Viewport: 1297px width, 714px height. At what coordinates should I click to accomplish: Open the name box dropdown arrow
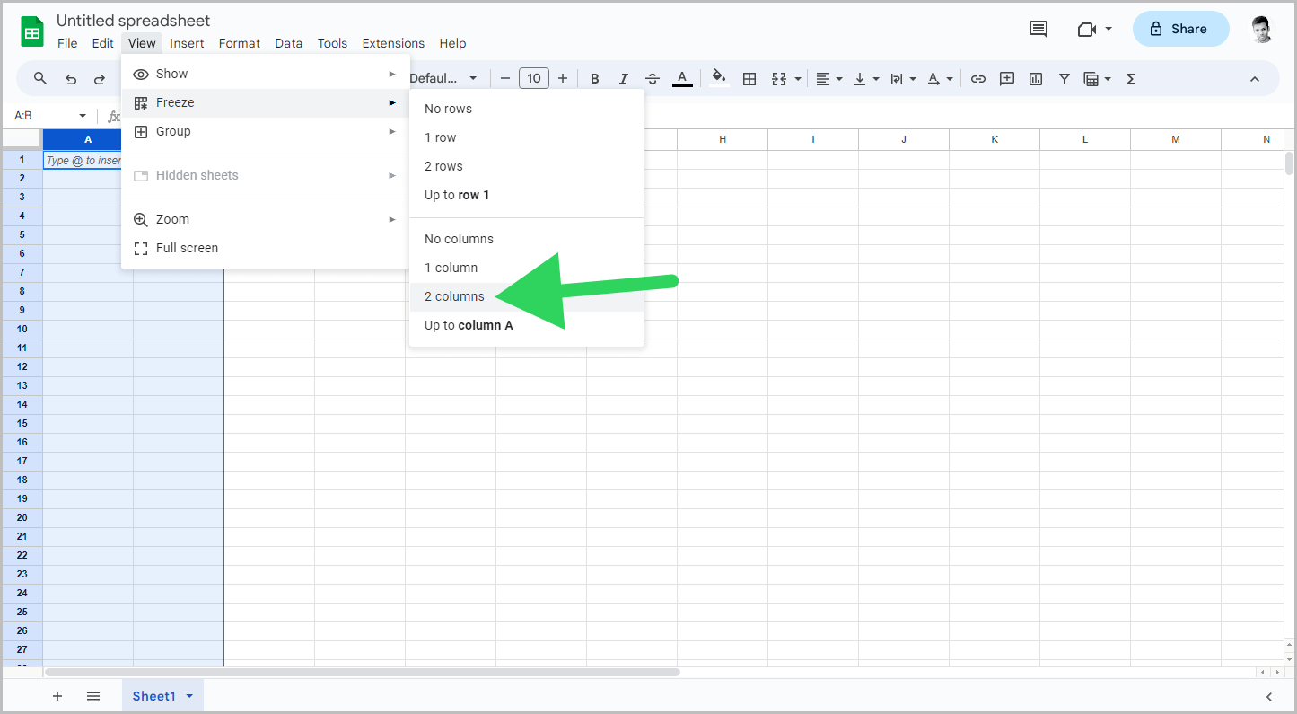click(83, 116)
